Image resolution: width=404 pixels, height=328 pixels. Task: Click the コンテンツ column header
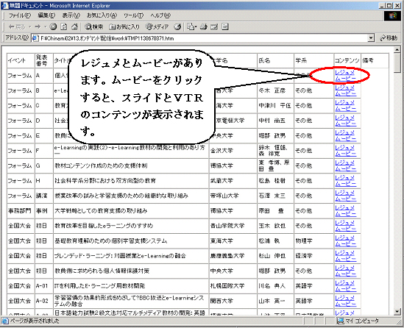pos(347,60)
